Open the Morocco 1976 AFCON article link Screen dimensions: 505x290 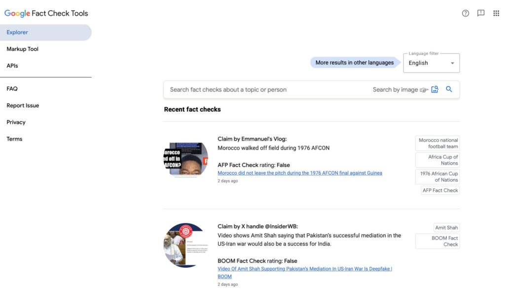(x=300, y=173)
